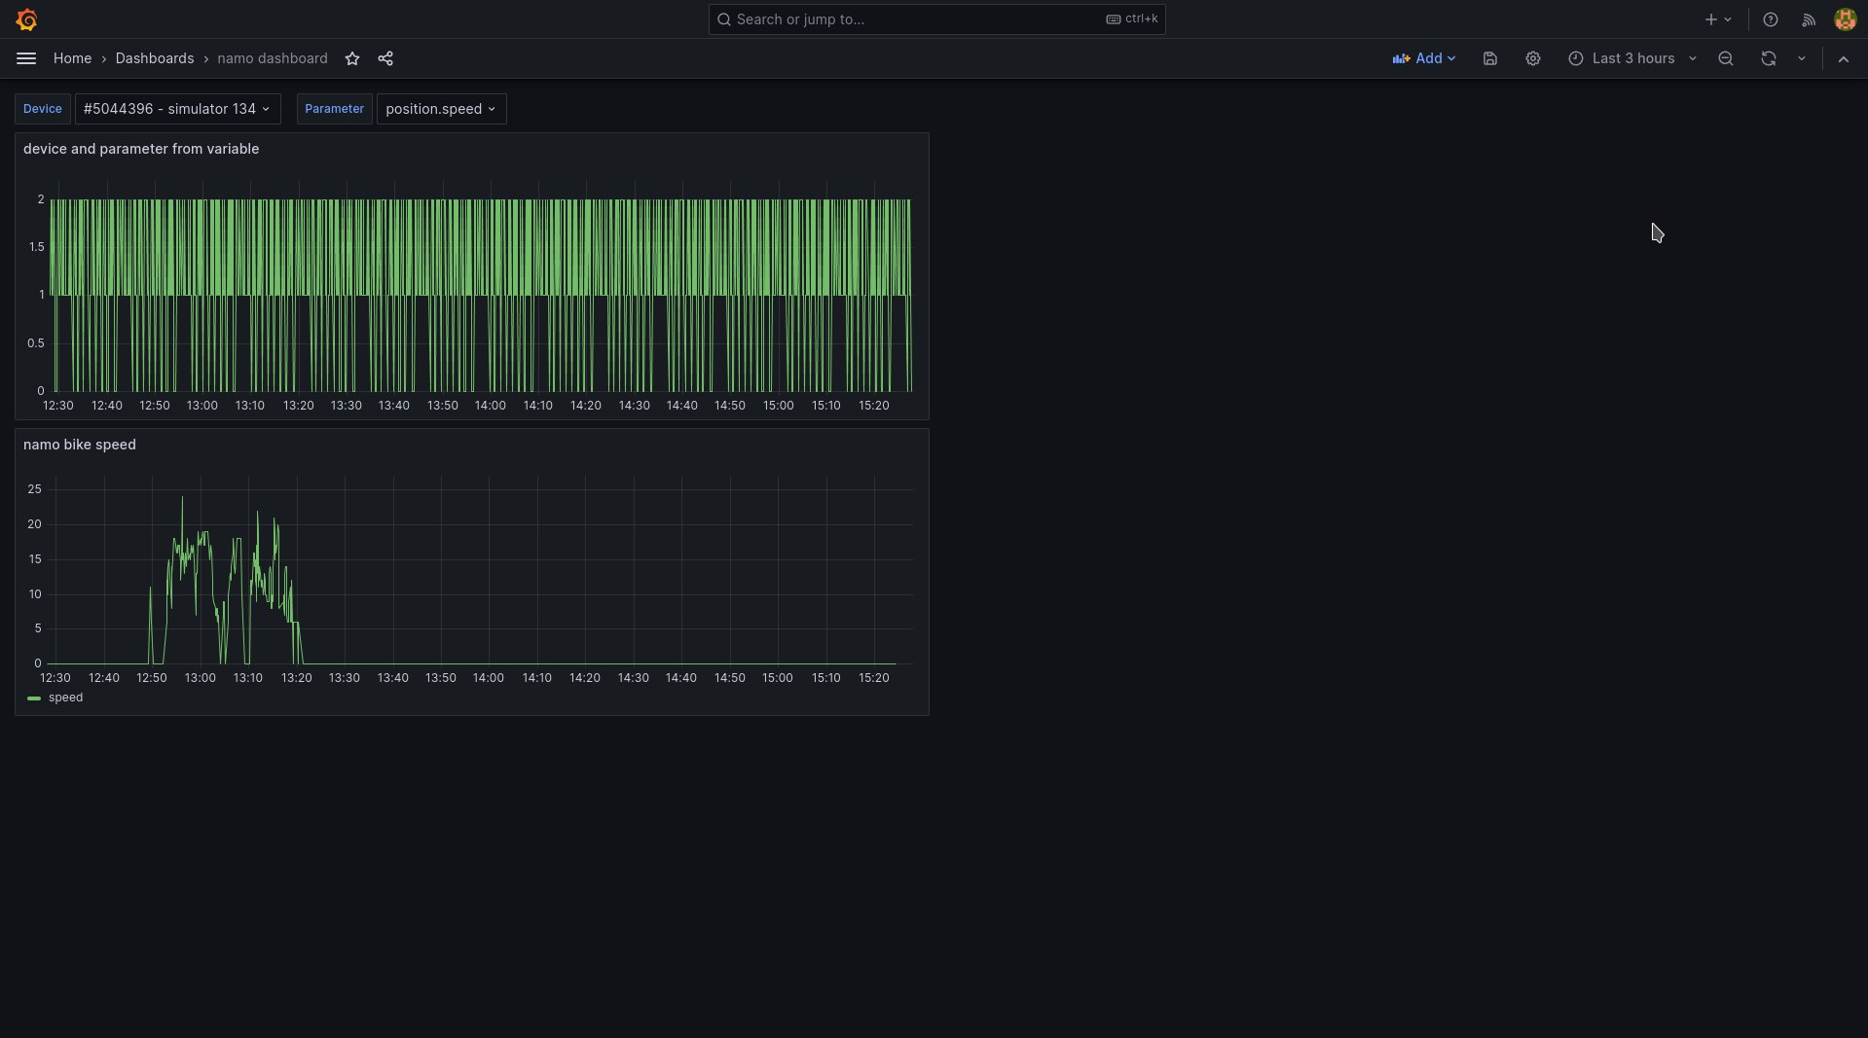The width and height of the screenshot is (1868, 1038).
Task: Zoom out the time range with magnifier icon
Action: click(1725, 58)
